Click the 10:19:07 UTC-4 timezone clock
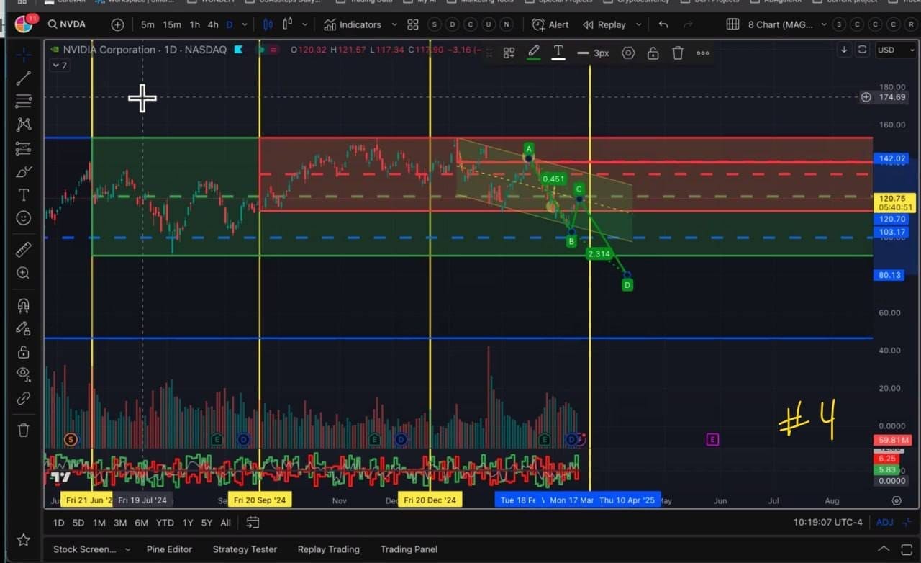Image resolution: width=921 pixels, height=563 pixels. click(x=827, y=522)
